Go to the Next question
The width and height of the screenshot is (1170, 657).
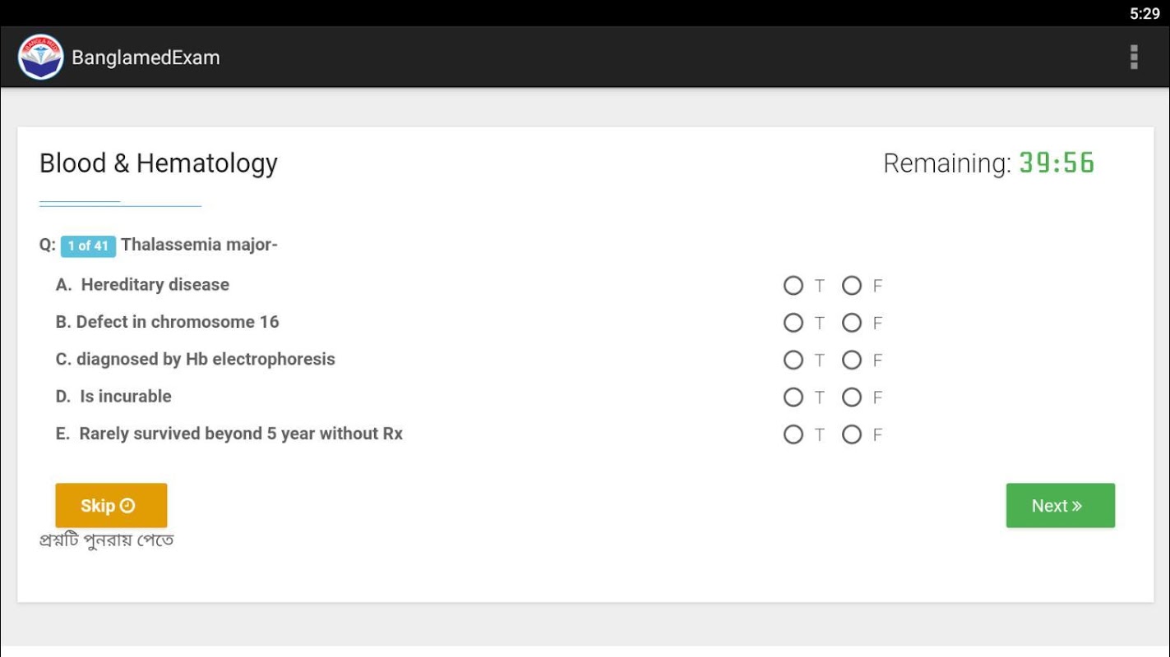point(1060,506)
